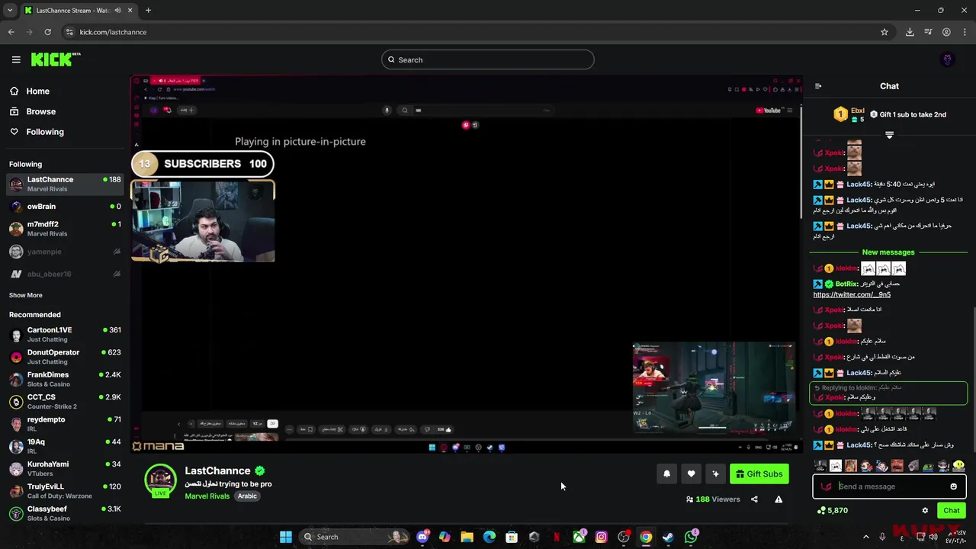Click Show More under Following
This screenshot has height=549, width=976.
26,295
